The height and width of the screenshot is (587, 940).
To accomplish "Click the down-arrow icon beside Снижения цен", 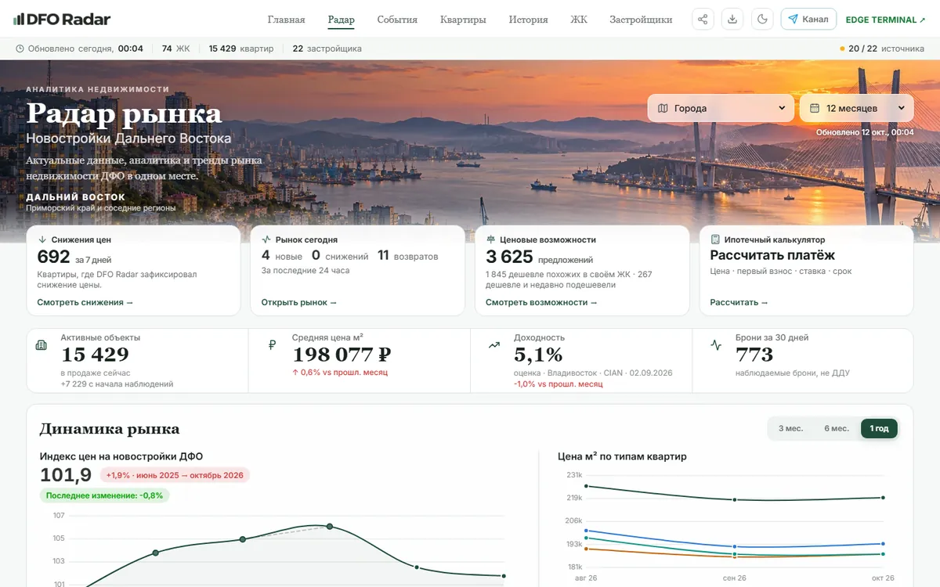I will point(42,239).
